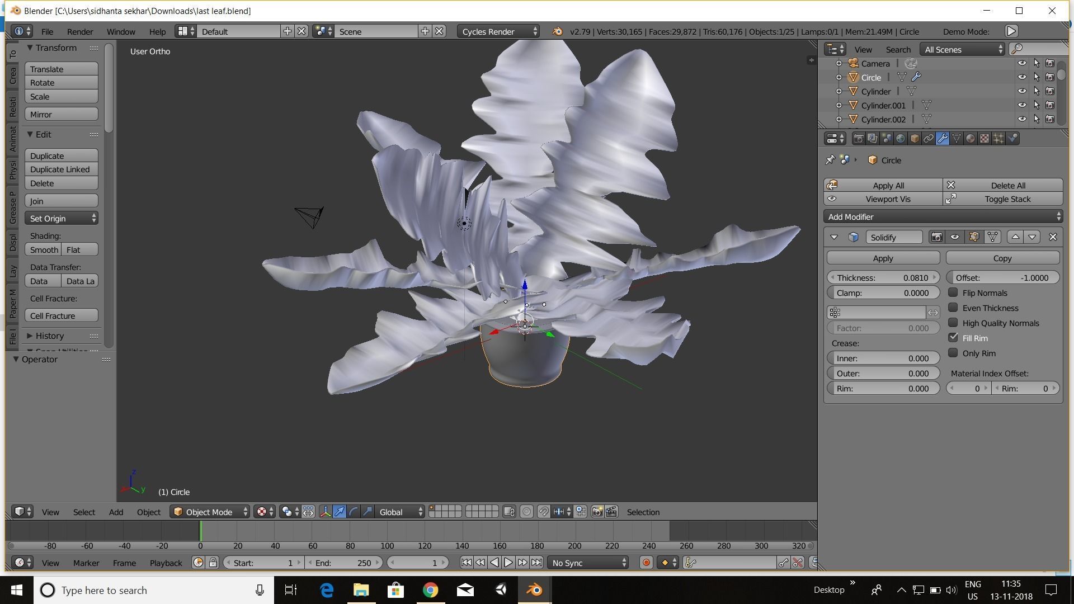This screenshot has height=604, width=1074.
Task: Open the Constraints properties tab
Action: [928, 139]
